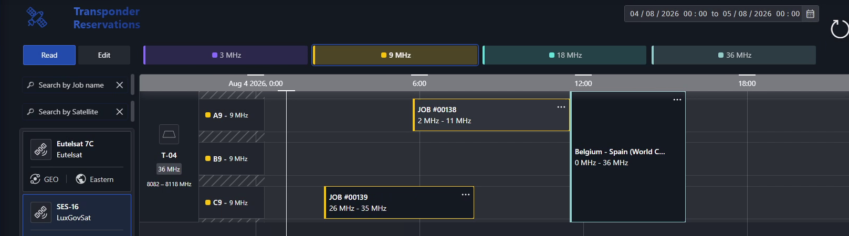Image resolution: width=849 pixels, height=236 pixels.
Task: Open the calendar date picker icon
Action: 810,14
